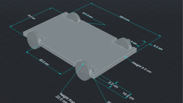Click the R11.0 cm radius label
Viewport: 183px width, 103px height.
point(87,15)
